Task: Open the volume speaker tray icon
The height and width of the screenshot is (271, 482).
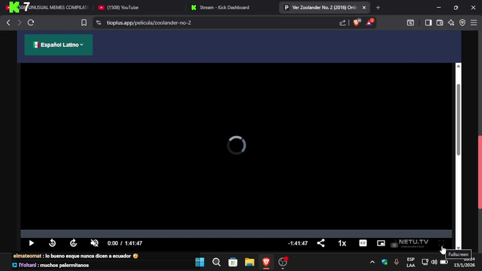Action: coord(434,262)
